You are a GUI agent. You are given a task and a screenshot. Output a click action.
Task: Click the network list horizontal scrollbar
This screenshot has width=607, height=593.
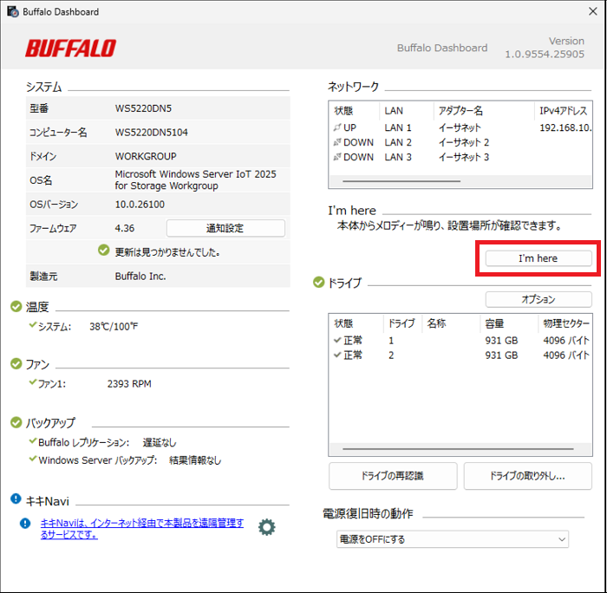coord(401,181)
